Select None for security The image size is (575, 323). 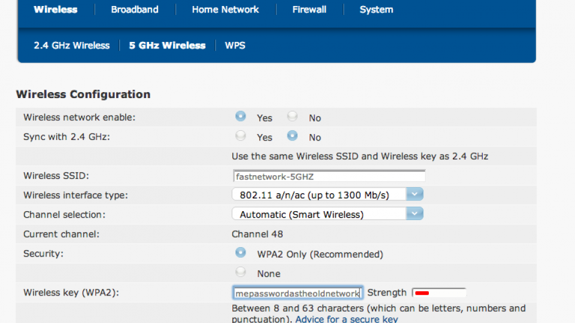241,272
